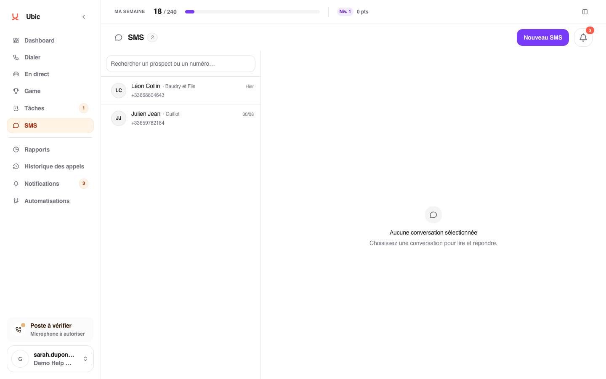
Task: Go to the Dialer page
Action: click(50, 57)
